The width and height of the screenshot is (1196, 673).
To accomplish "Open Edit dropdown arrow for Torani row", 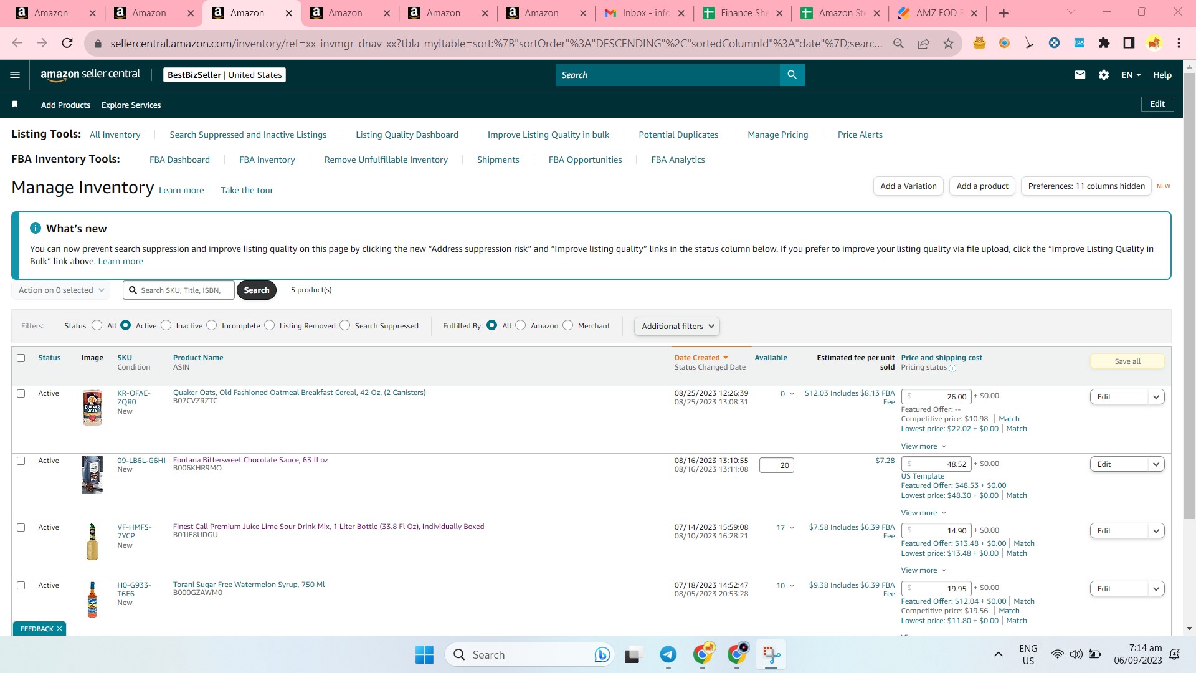I will coord(1157,589).
